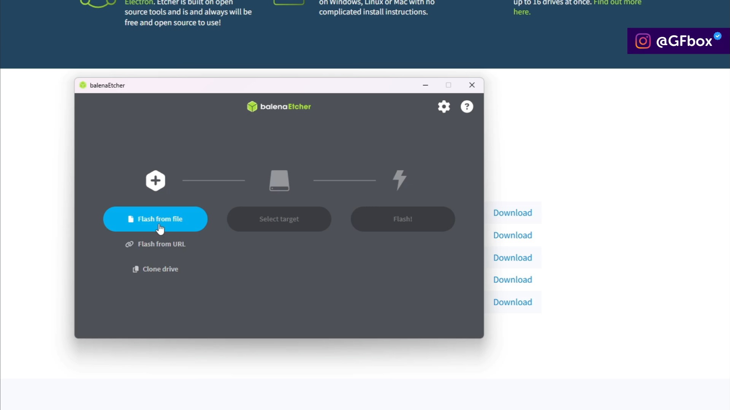
Task: Click the last Download link
Action: point(512,302)
